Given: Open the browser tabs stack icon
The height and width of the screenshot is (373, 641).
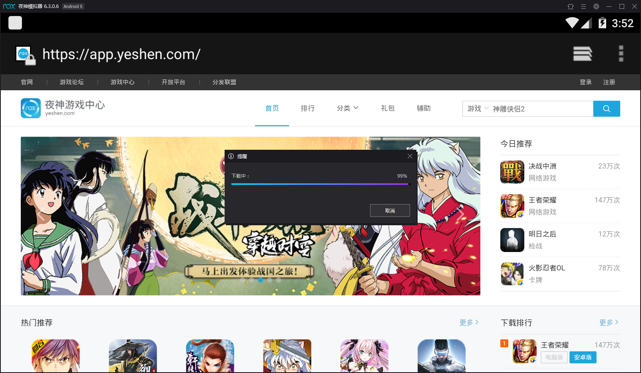Looking at the screenshot, I should click(x=583, y=54).
